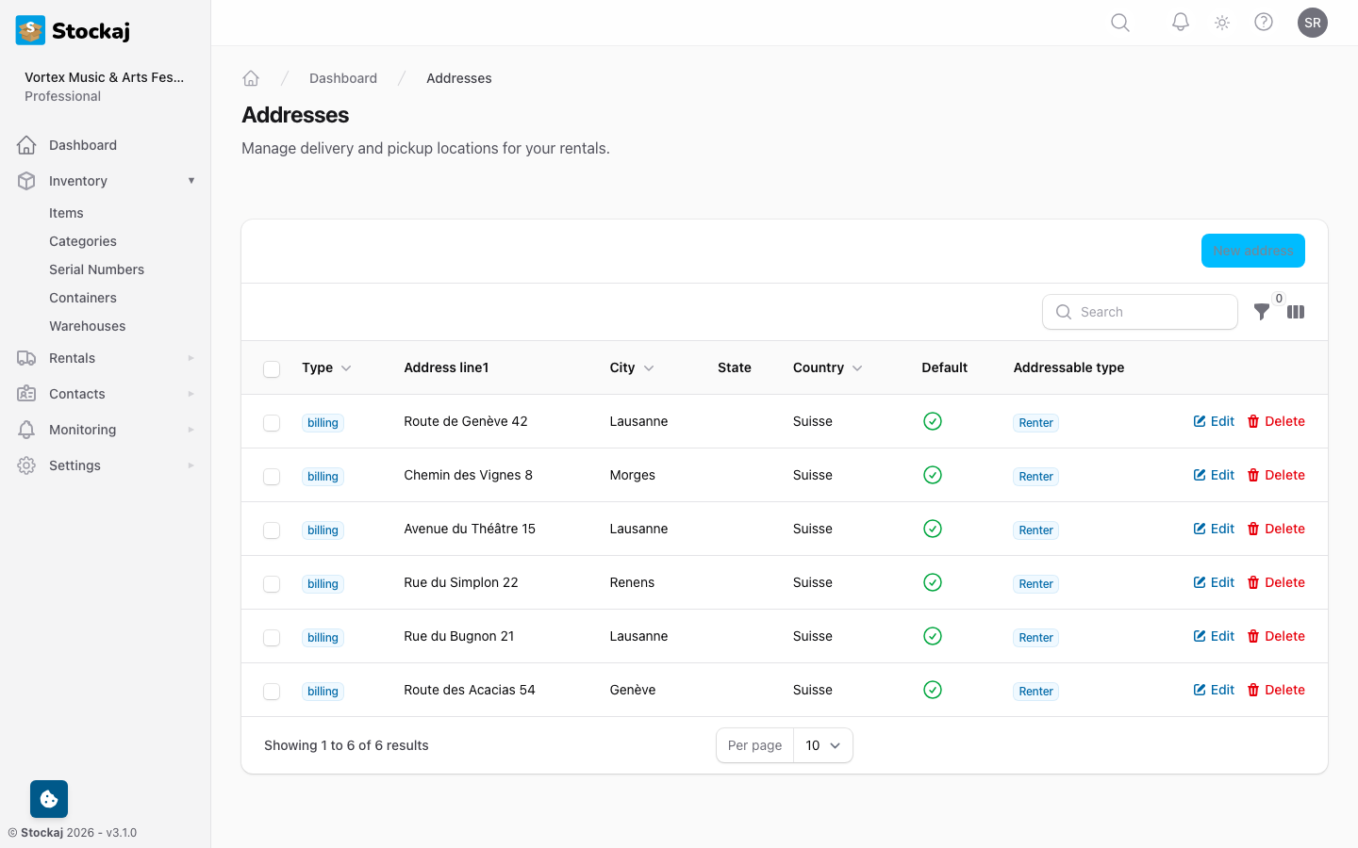Expand the Rentals sidebar menu
This screenshot has width=1358, height=848.
(x=72, y=357)
